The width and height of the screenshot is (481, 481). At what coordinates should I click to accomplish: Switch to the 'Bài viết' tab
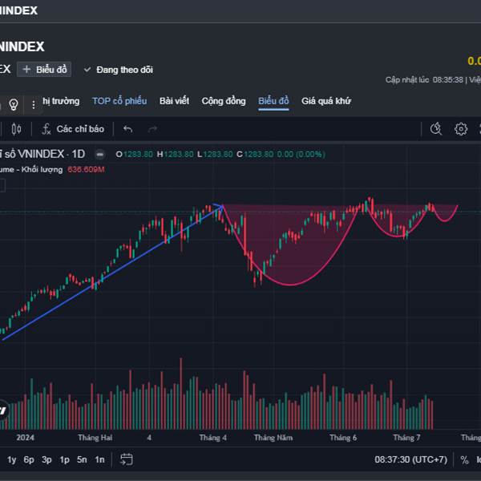point(174,101)
